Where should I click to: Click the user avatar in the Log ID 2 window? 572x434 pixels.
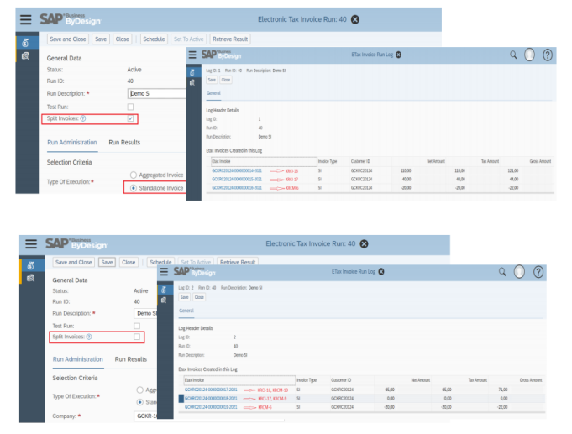[x=519, y=272]
